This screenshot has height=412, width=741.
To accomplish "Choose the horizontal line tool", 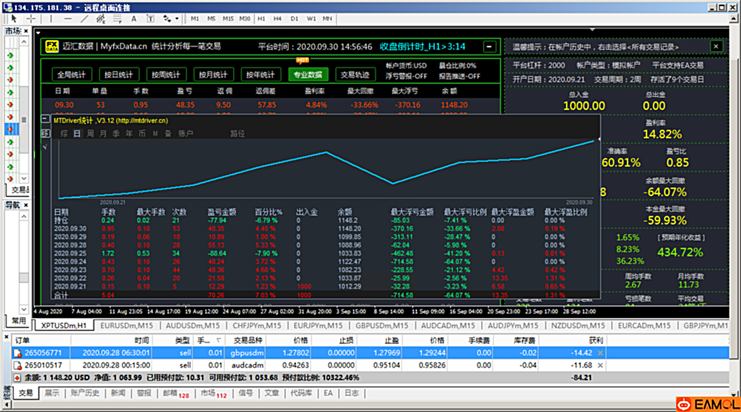I will tap(68, 19).
